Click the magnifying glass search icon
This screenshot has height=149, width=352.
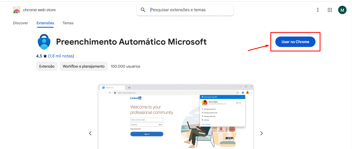143,10
